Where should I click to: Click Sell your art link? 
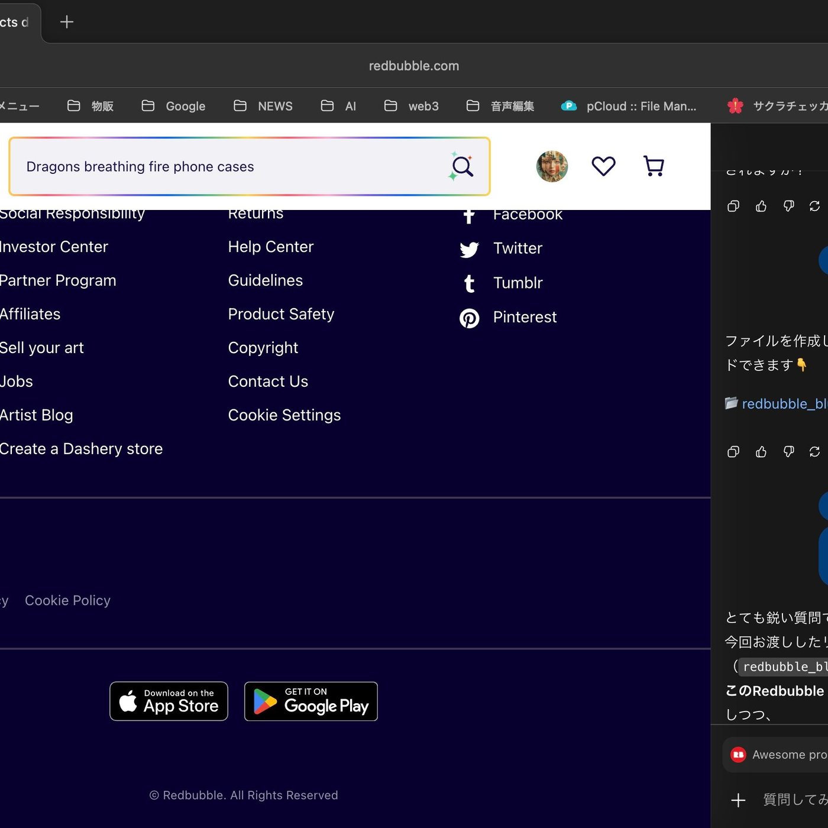(41, 348)
